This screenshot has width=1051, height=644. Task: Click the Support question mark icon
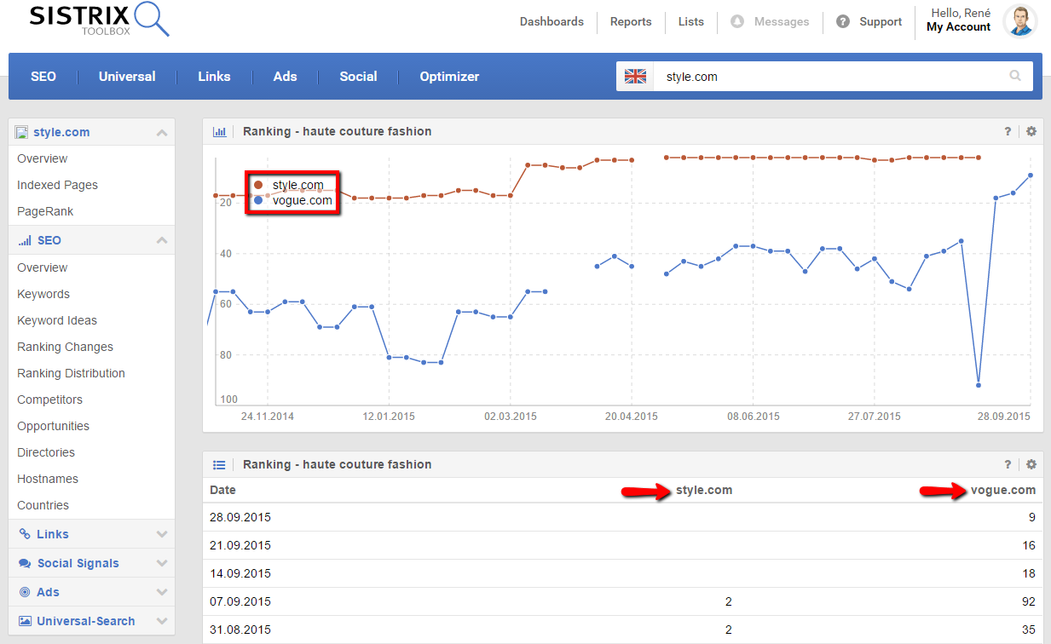click(843, 21)
